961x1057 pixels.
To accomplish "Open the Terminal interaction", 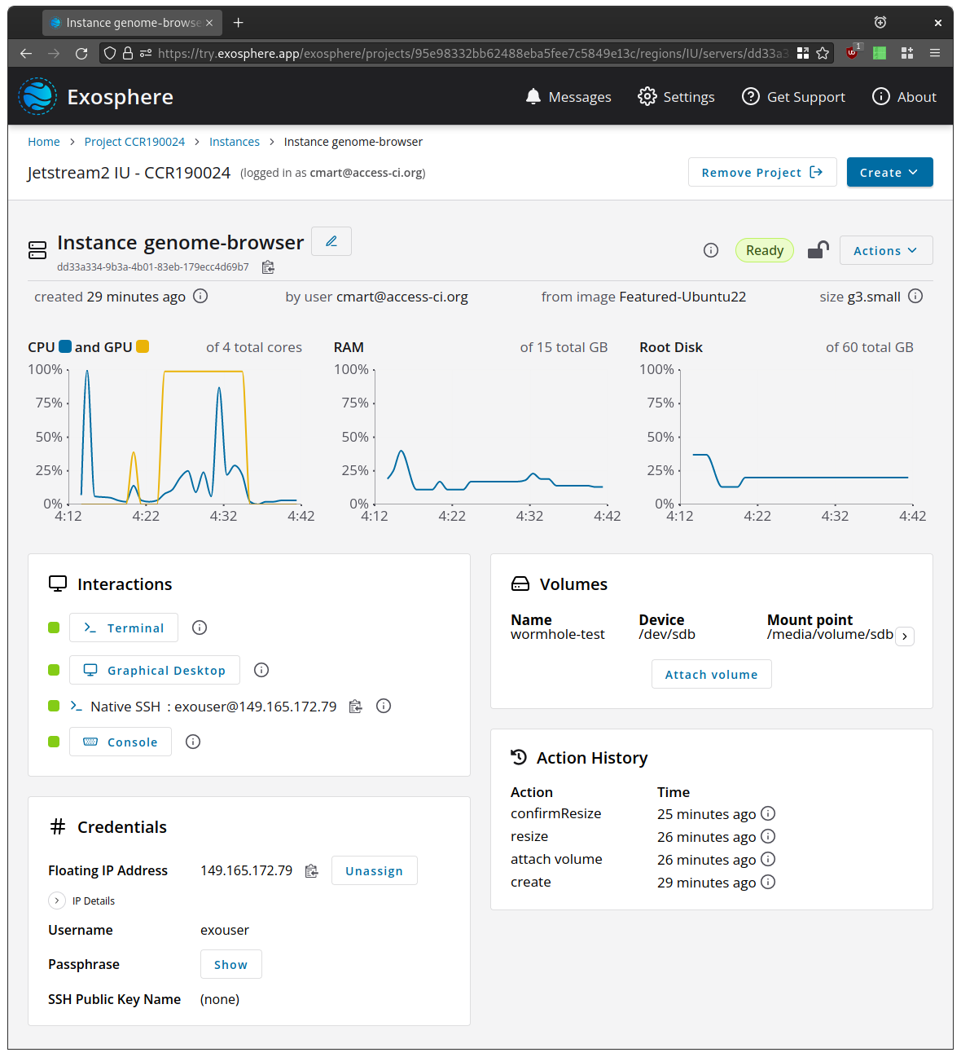I will pyautogui.click(x=124, y=628).
